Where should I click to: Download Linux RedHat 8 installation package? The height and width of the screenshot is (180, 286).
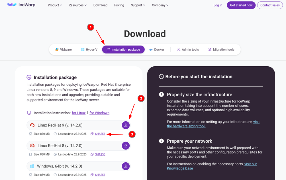pos(126,146)
